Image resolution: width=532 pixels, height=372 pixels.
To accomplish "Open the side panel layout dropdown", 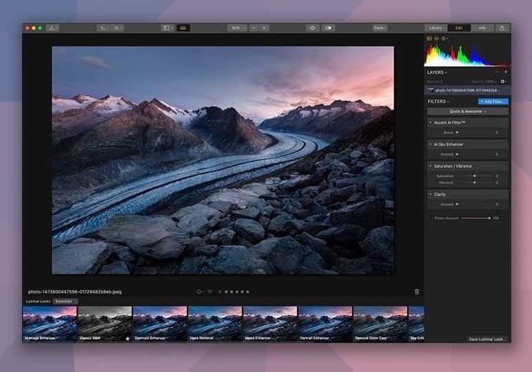I will [x=167, y=28].
